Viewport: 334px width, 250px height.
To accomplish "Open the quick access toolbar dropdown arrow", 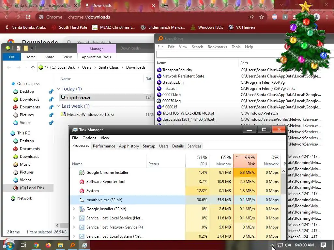I will pos(32,49).
